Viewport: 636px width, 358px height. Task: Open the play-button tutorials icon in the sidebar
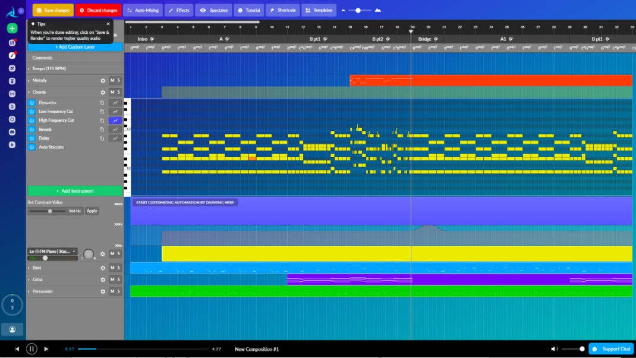click(x=12, y=145)
